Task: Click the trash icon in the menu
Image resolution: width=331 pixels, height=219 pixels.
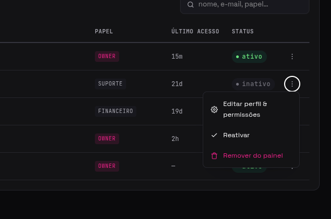Action: coord(214,156)
